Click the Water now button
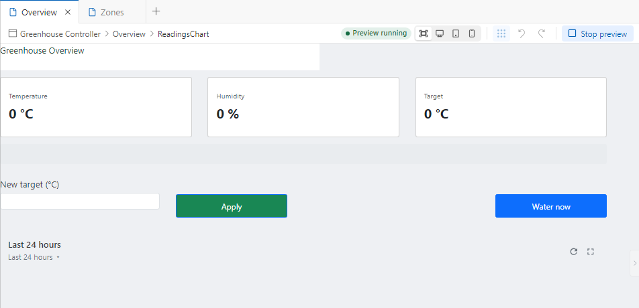This screenshot has height=308, width=639. tap(551, 206)
